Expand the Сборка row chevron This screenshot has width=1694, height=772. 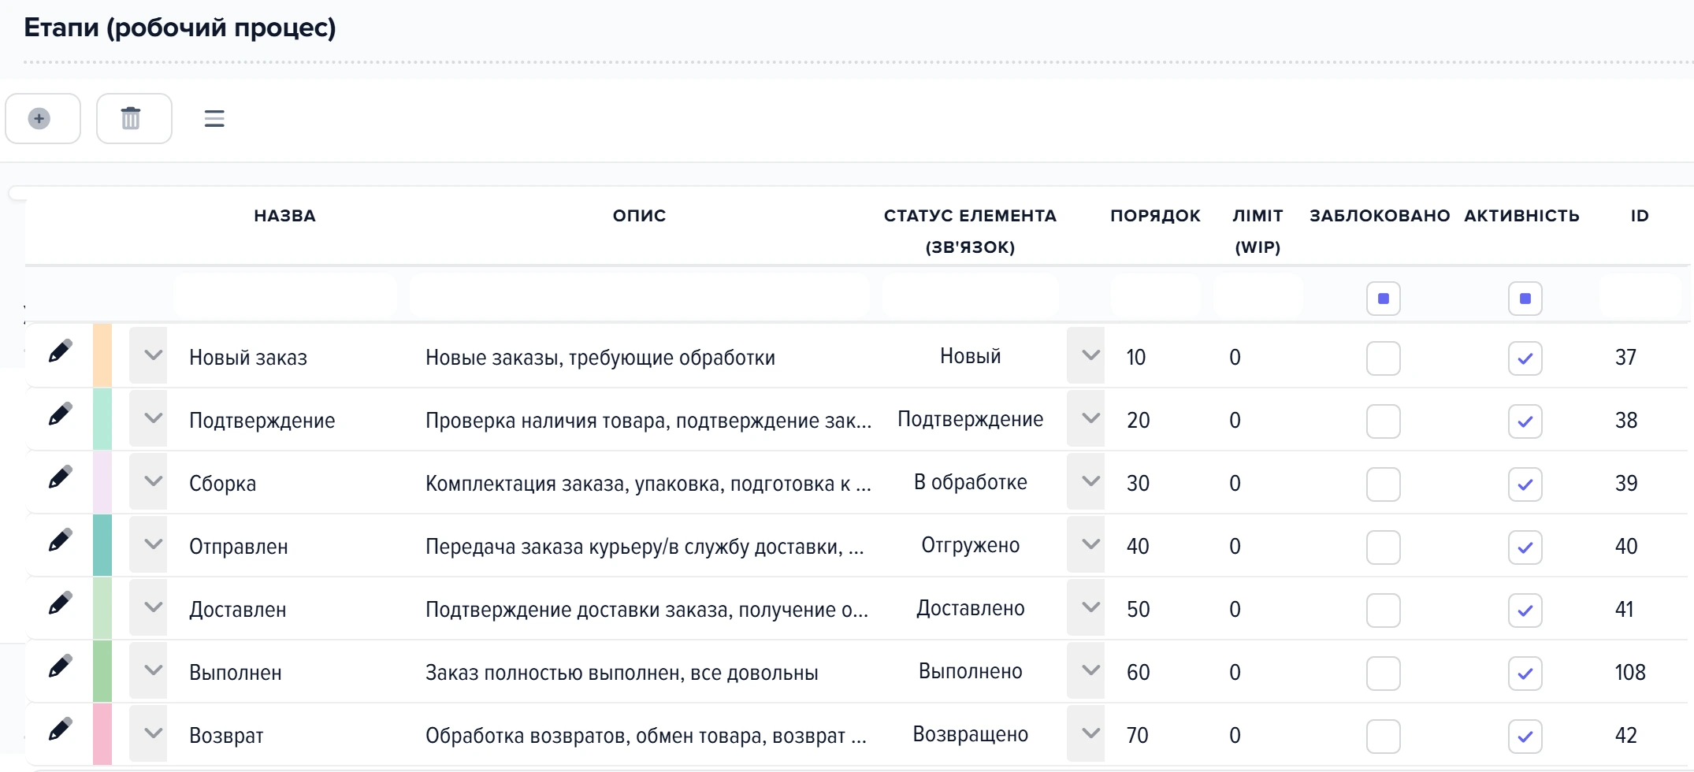click(x=148, y=481)
